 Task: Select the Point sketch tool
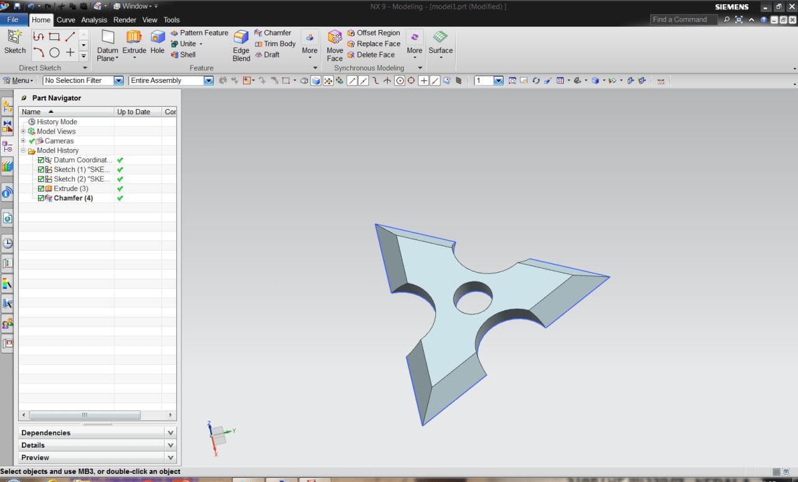pyautogui.click(x=70, y=52)
